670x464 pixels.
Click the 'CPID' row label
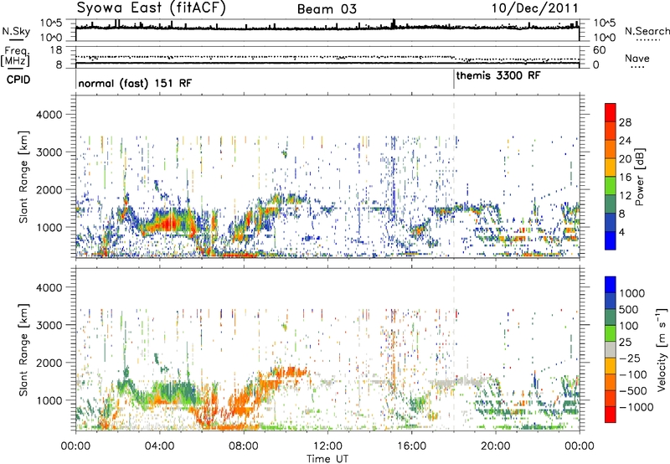click(18, 80)
